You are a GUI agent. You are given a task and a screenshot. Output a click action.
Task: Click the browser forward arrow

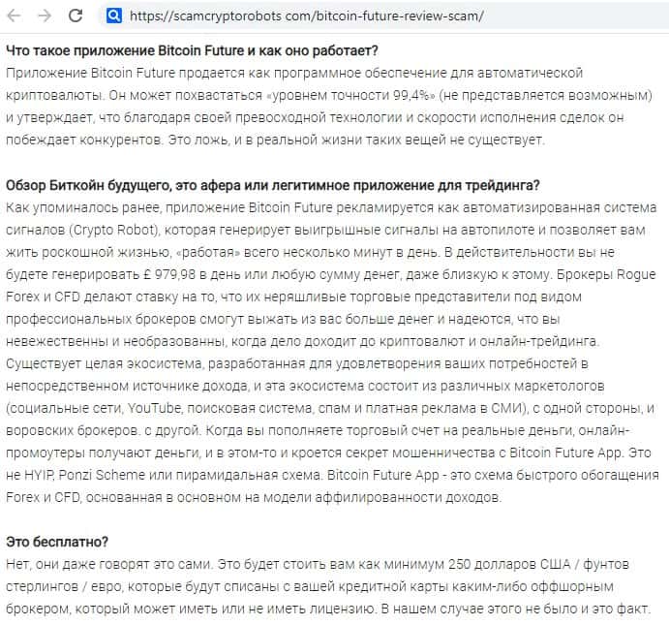point(45,16)
